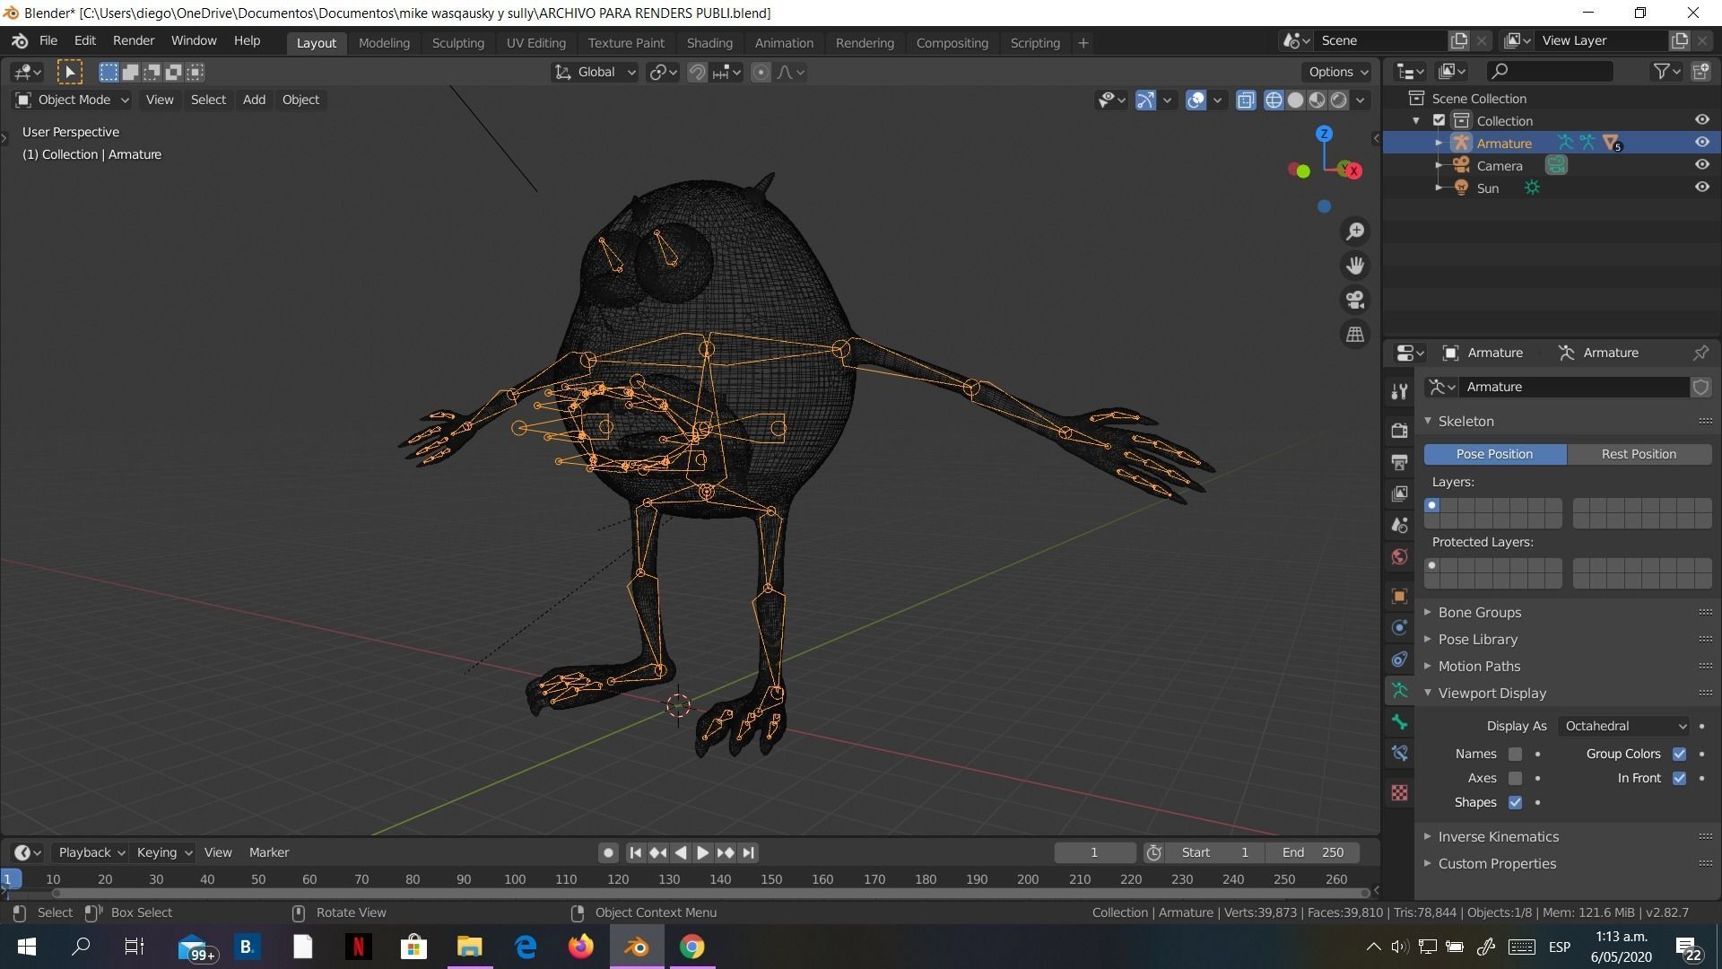Image resolution: width=1722 pixels, height=969 pixels.
Task: Click the Pose Position button
Action: 1494,454
